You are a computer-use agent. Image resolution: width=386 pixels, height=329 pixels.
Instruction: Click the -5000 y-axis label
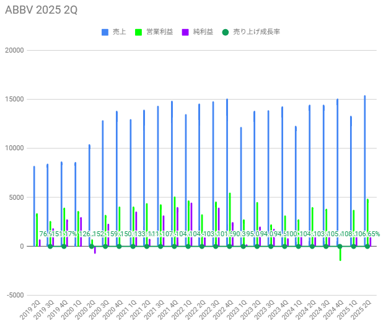coord(15,295)
